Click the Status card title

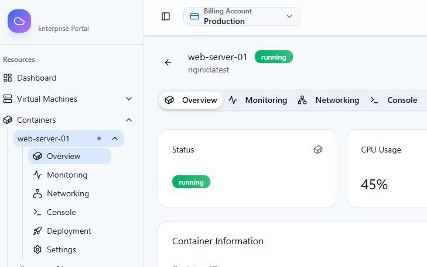pyautogui.click(x=183, y=150)
